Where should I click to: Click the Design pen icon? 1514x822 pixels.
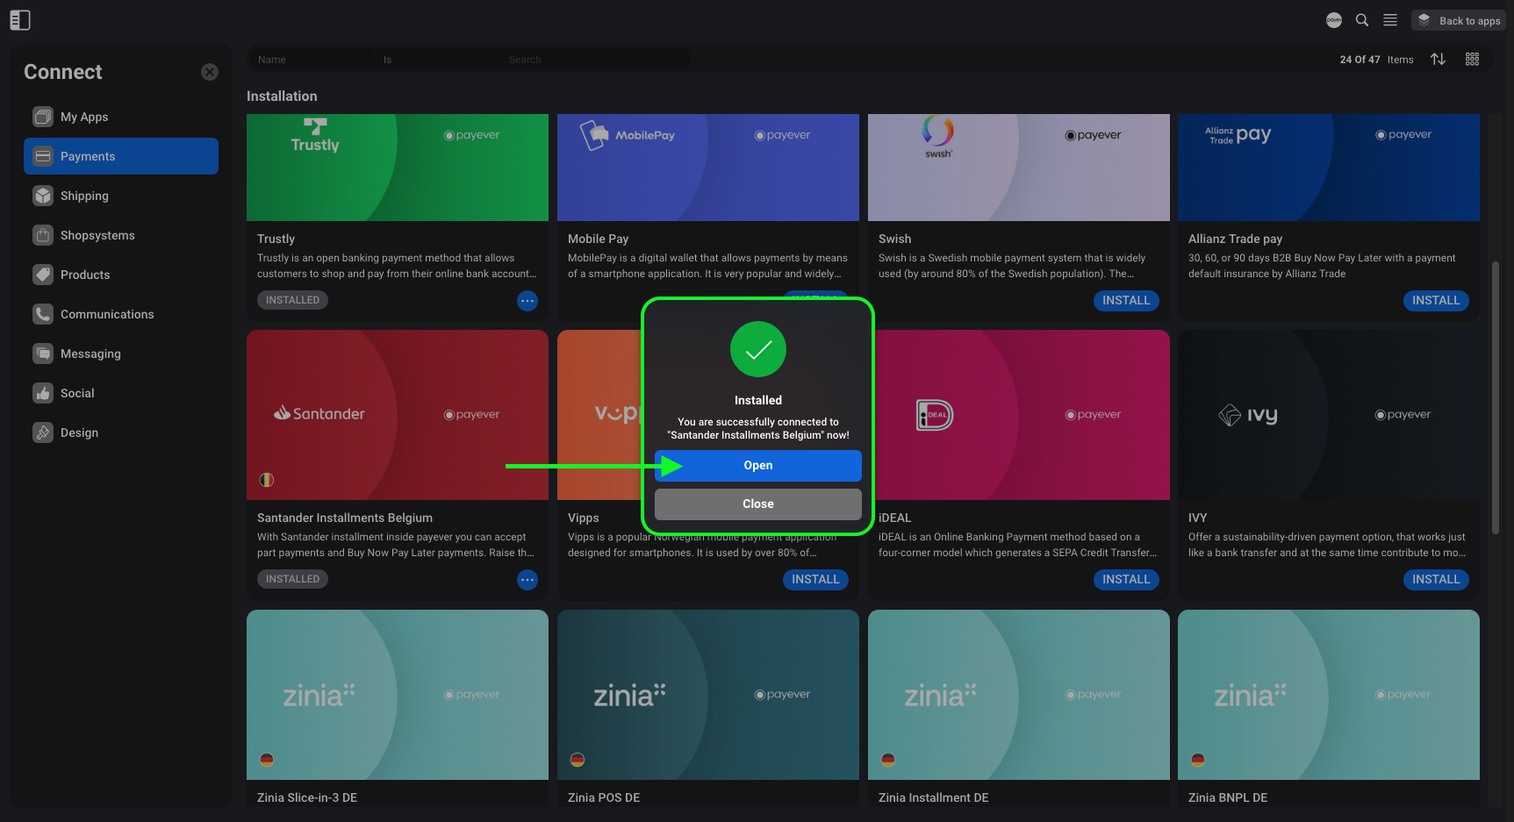coord(43,432)
